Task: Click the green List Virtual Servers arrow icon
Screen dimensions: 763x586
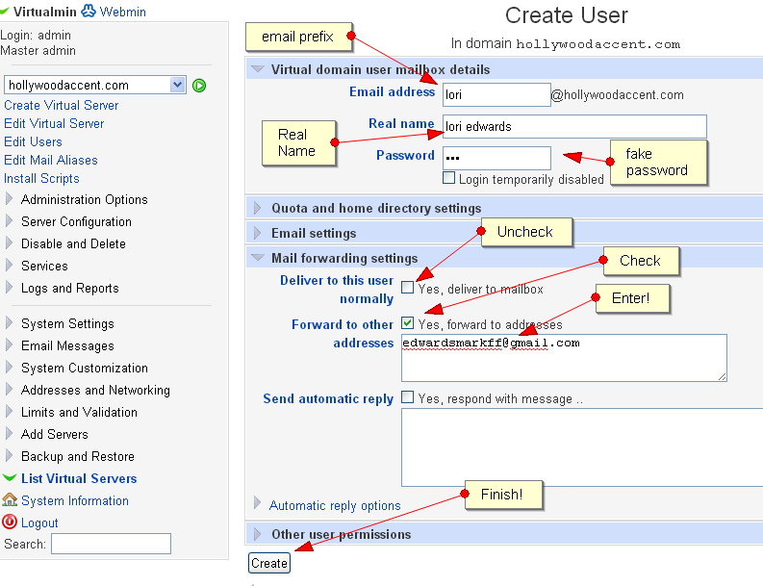Action: point(10,477)
